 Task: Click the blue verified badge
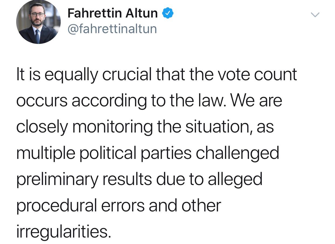(167, 13)
